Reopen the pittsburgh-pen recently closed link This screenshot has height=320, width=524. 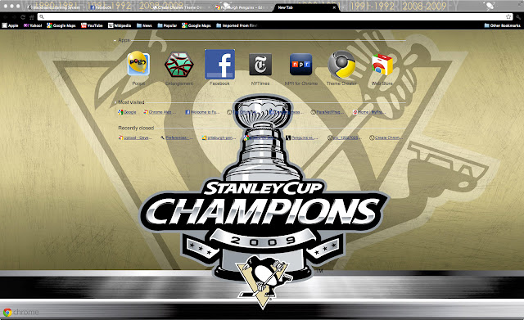pyautogui.click(x=219, y=137)
